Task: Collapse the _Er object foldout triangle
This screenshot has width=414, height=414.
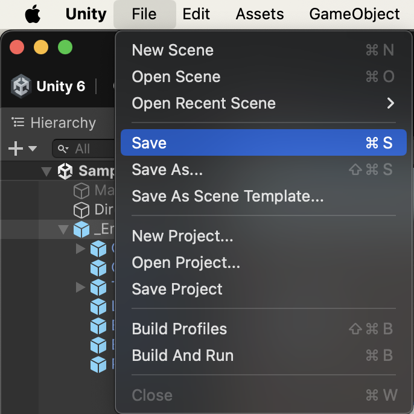Action: pos(63,229)
